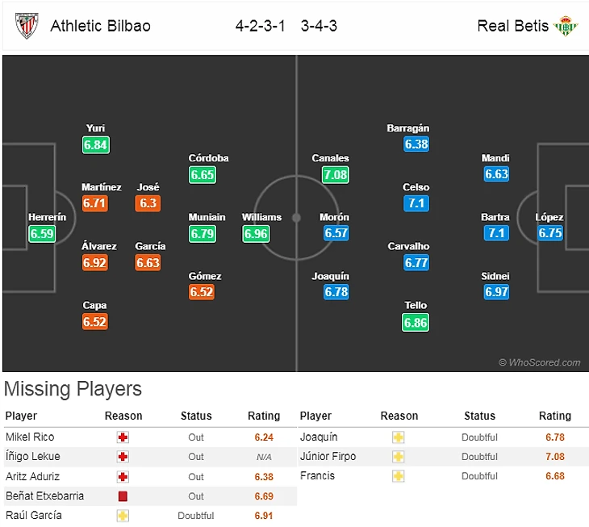This screenshot has height=527, width=589.
Task: Open Íñigo Lekue's player link
Action: (32, 457)
